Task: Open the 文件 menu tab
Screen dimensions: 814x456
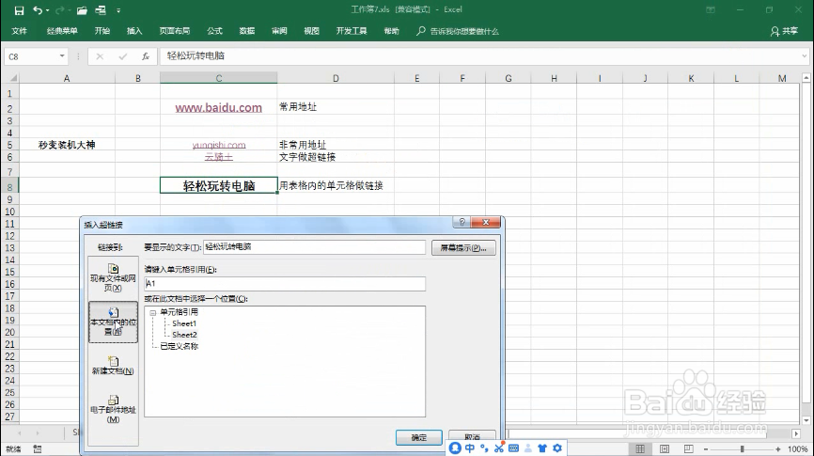Action: 19,31
